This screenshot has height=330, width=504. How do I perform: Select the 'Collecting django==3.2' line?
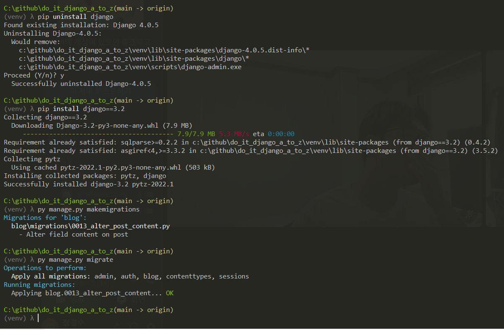point(45,117)
